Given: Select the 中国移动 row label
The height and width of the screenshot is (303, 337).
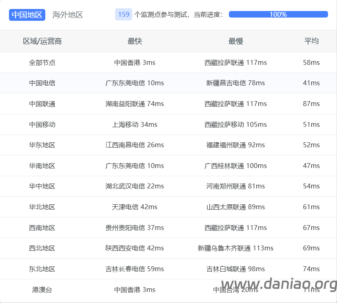Looking at the screenshot, I should 42,124.
